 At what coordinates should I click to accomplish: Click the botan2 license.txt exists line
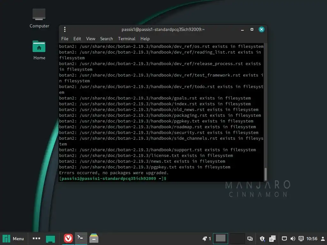click(146, 155)
